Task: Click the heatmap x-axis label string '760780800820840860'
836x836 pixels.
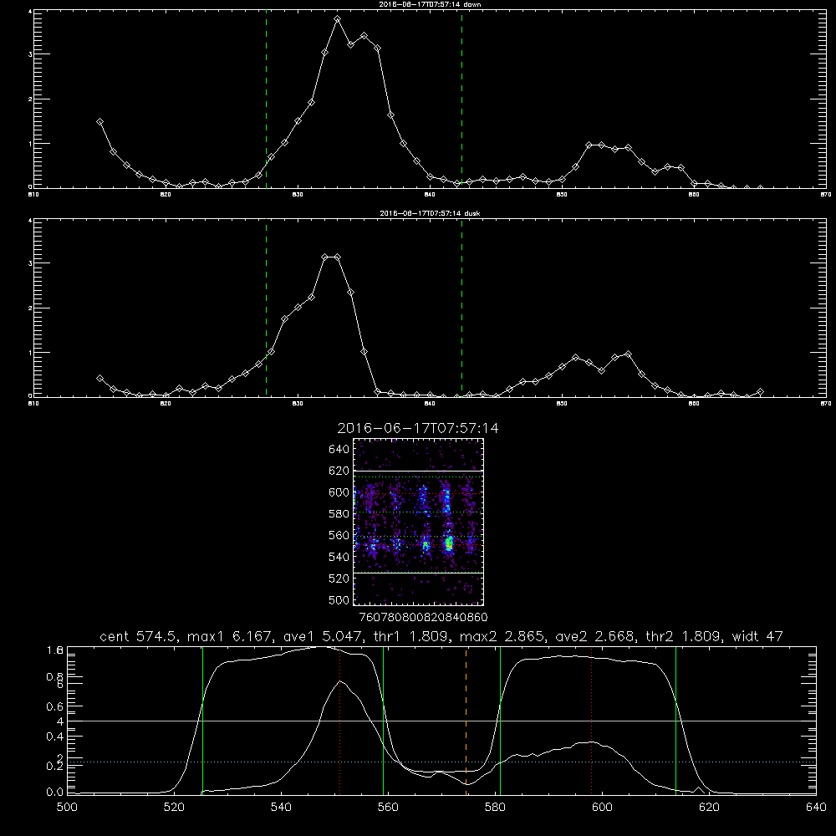Action: pyautogui.click(x=423, y=618)
